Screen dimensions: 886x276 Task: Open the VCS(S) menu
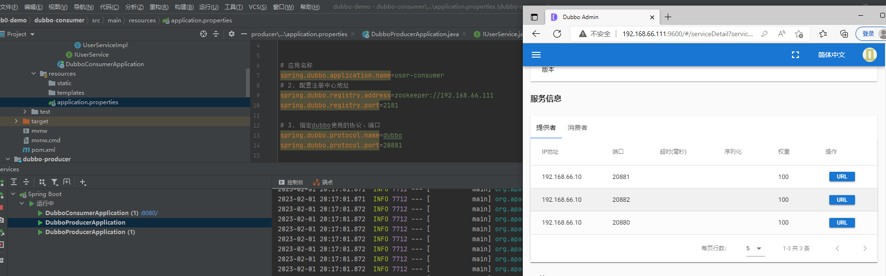pos(258,7)
